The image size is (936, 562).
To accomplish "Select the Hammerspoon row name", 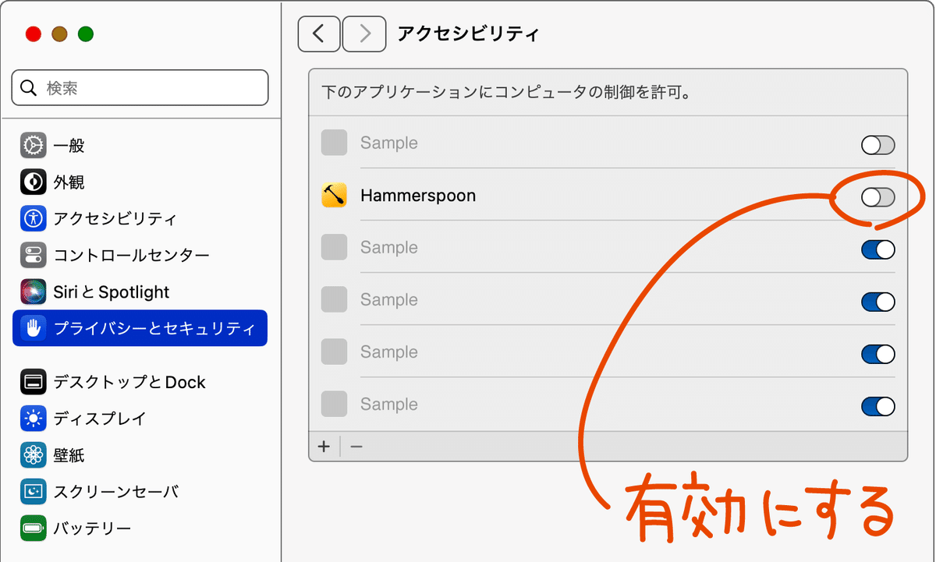I will [x=418, y=196].
